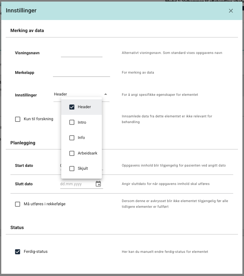244x276 pixels.
Task: Focus the Merkelapp text field
Action: coord(82,73)
